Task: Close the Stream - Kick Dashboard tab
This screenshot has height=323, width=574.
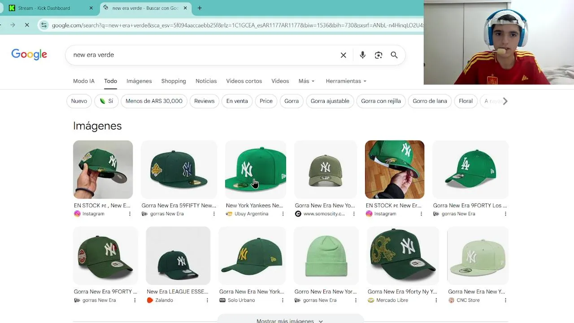Action: (x=91, y=8)
